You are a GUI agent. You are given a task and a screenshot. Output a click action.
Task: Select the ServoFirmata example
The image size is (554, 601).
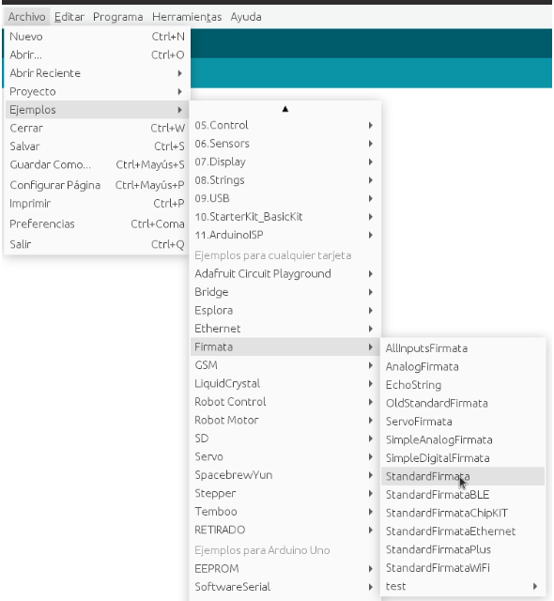(463, 422)
